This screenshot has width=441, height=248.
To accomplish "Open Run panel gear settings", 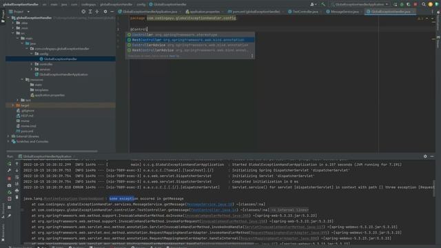I will 425,156.
